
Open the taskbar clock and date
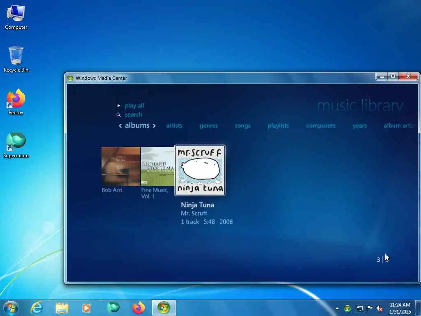pos(400,308)
